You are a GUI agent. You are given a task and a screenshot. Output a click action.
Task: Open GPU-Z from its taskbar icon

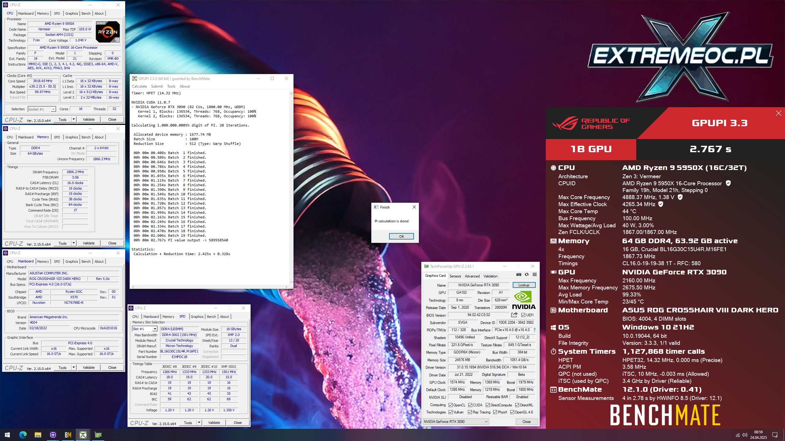click(98, 435)
